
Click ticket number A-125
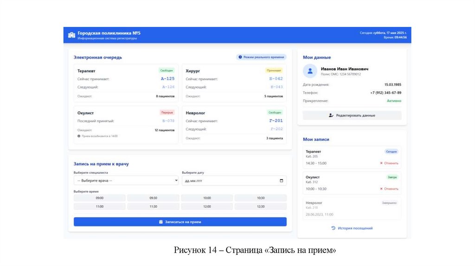point(167,79)
